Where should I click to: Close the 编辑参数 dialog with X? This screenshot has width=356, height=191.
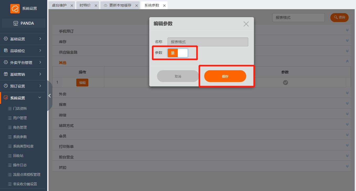246,24
